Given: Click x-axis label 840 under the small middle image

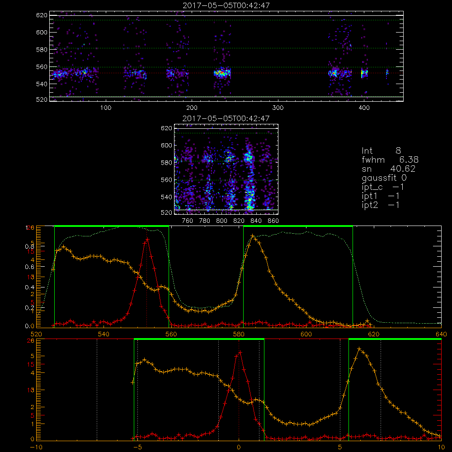Looking at the screenshot, I should [x=256, y=221].
